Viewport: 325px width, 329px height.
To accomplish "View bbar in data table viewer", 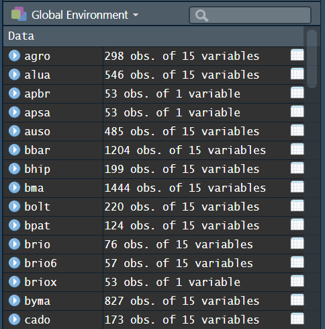I will pos(297,149).
